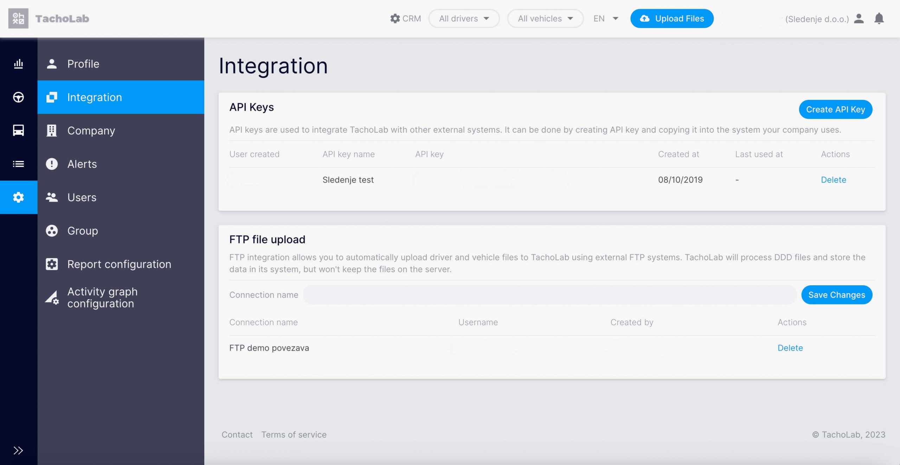The height and width of the screenshot is (465, 900).
Task: Select the settings gear in the sidebar
Action: pyautogui.click(x=18, y=197)
